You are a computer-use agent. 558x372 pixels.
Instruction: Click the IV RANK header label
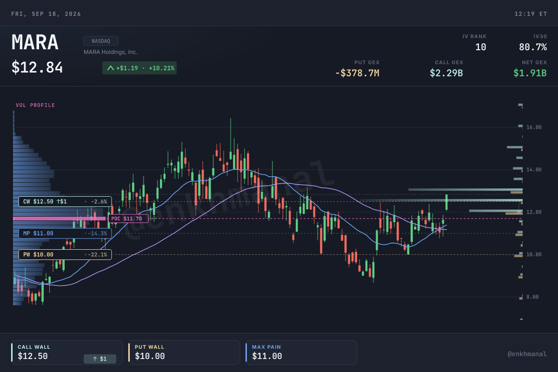[474, 36]
